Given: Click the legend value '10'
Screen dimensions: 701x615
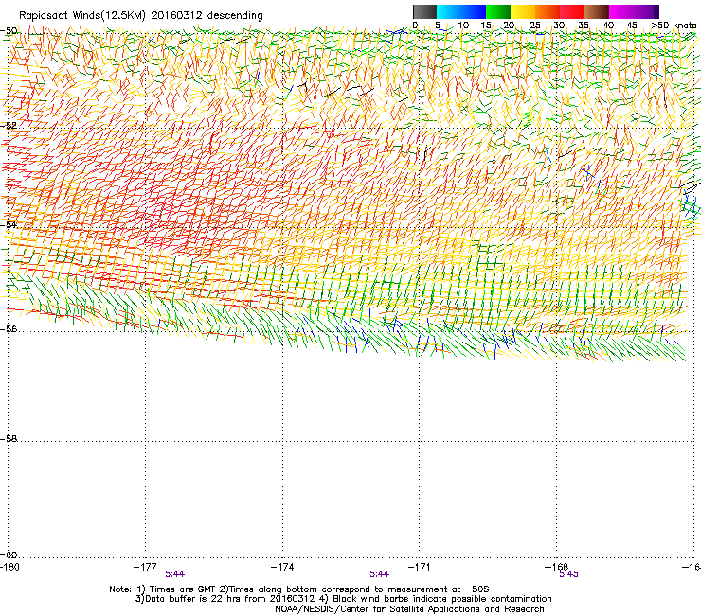Looking at the screenshot, I should pyautogui.click(x=463, y=26).
